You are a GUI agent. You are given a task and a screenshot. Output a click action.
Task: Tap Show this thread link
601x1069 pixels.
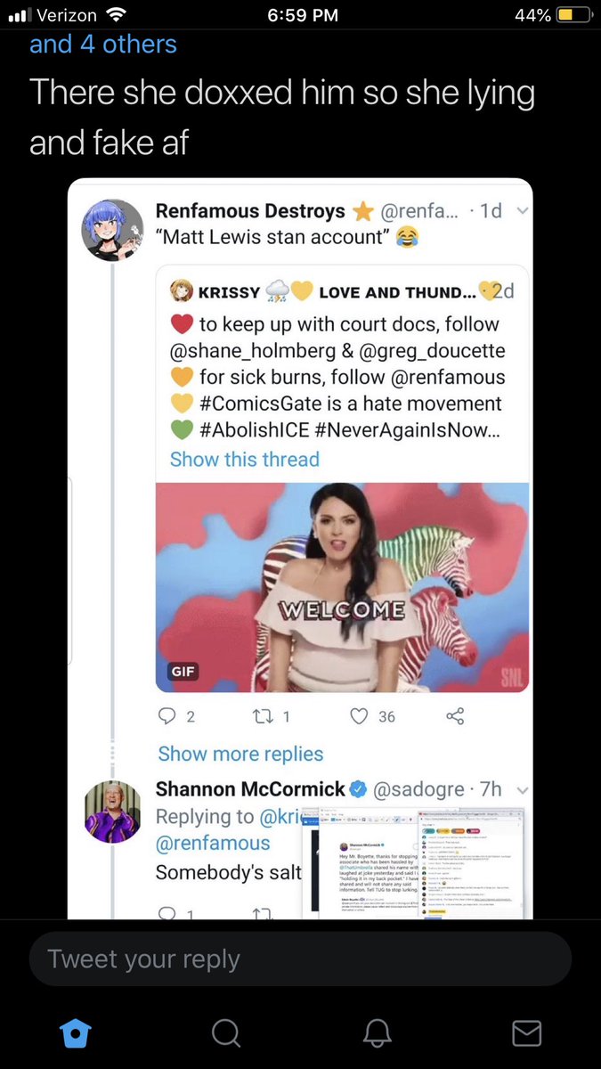coord(244,460)
